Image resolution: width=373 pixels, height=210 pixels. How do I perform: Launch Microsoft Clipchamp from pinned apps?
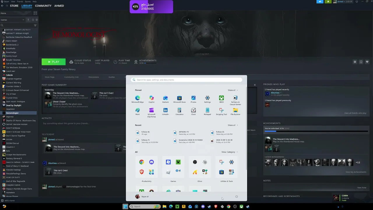click(152, 112)
